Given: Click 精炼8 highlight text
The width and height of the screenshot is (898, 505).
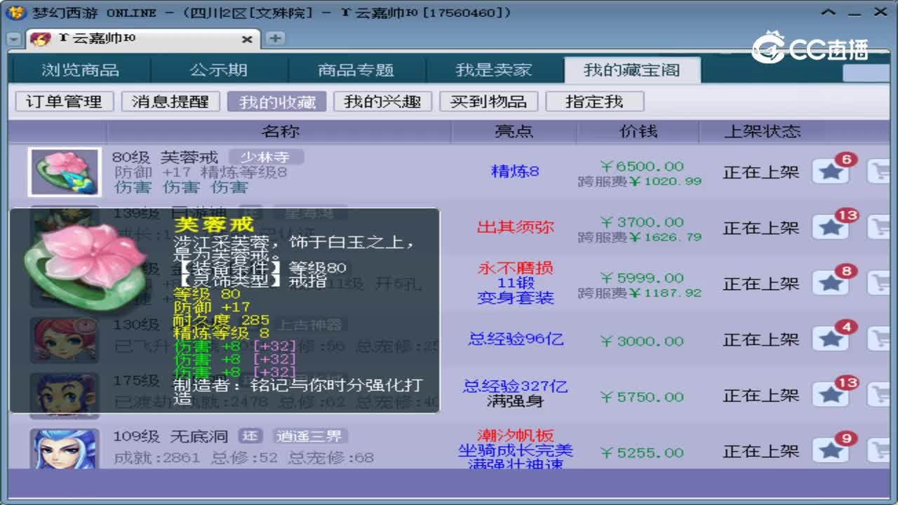Looking at the screenshot, I should click(515, 171).
